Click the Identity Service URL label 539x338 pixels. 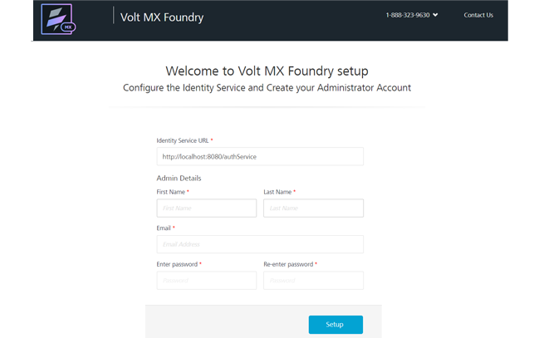tap(183, 140)
